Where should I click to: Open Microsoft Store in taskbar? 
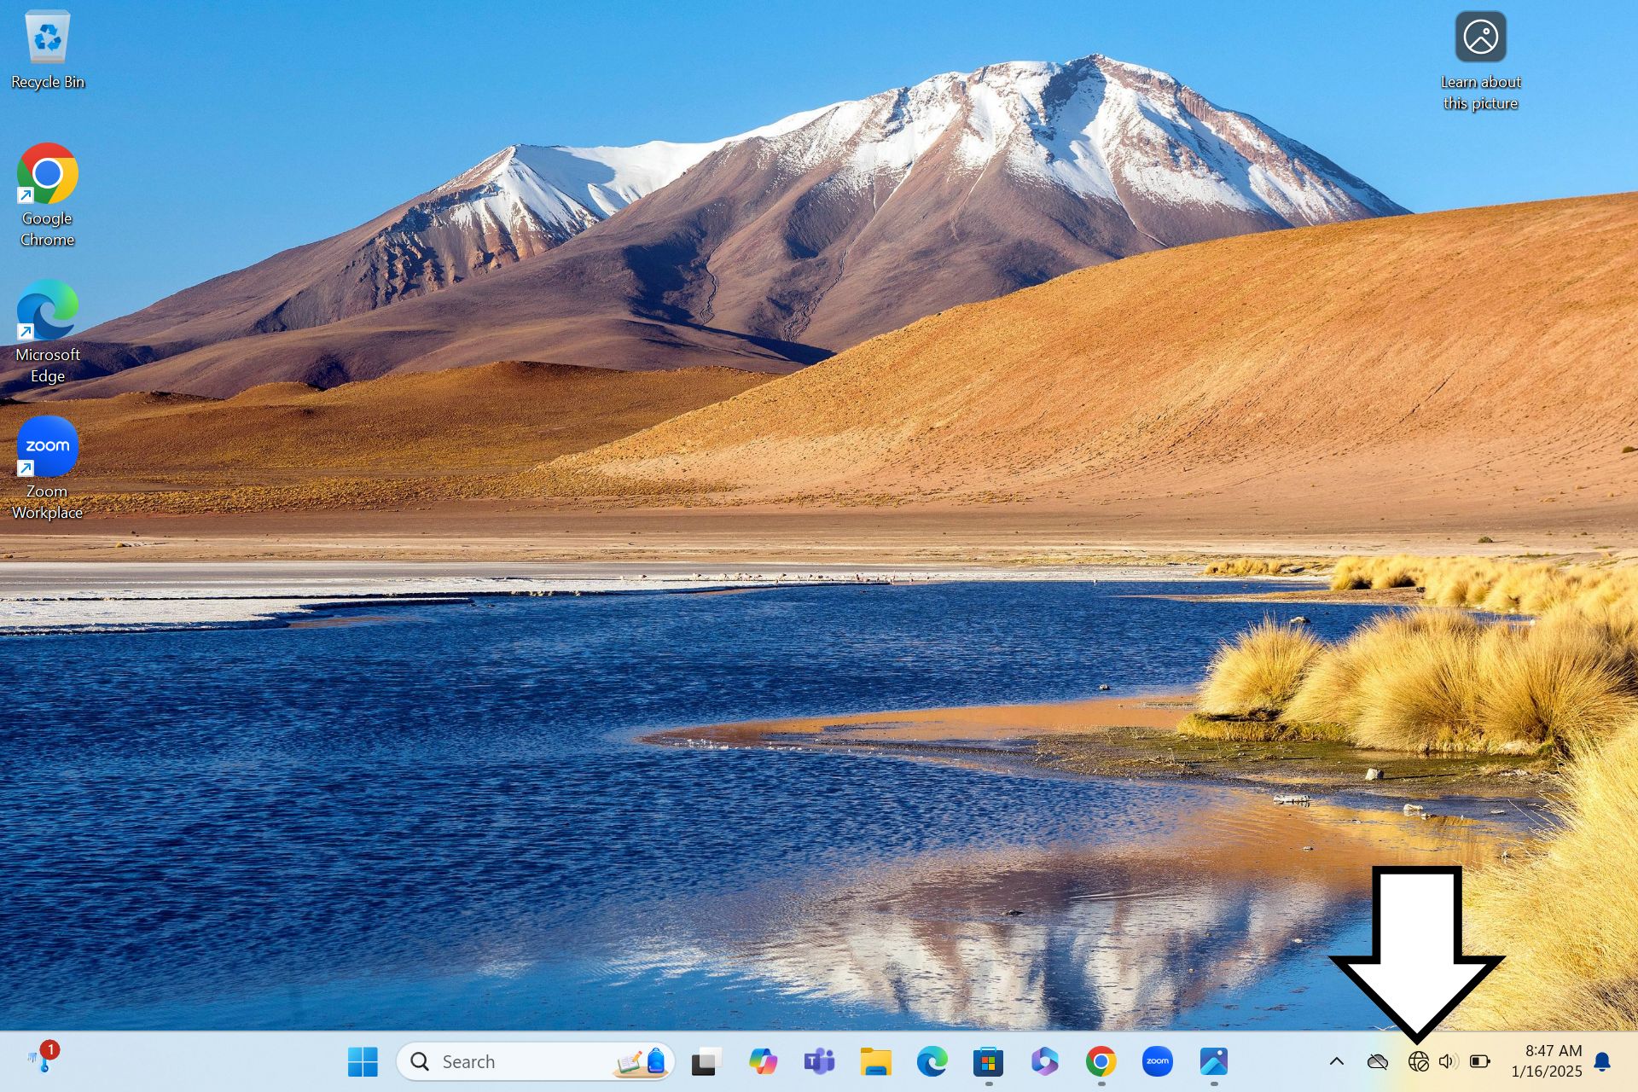pos(988,1061)
